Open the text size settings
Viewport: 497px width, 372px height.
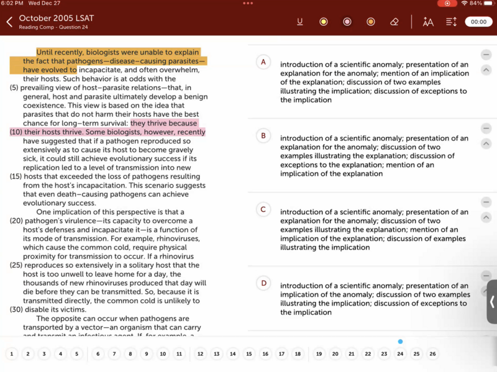(x=428, y=22)
